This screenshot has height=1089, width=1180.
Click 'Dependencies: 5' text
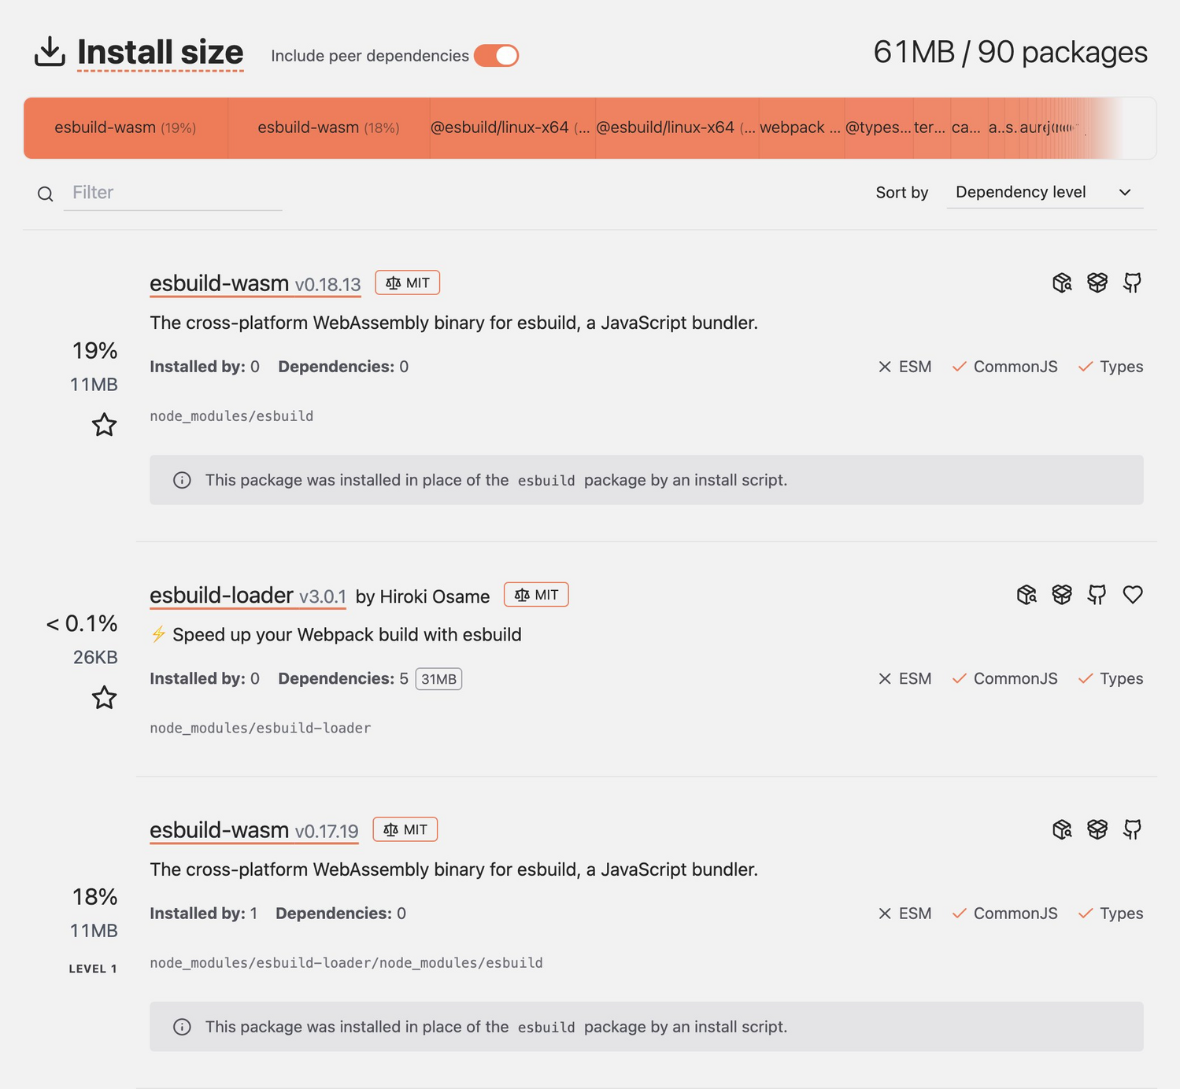coord(343,679)
